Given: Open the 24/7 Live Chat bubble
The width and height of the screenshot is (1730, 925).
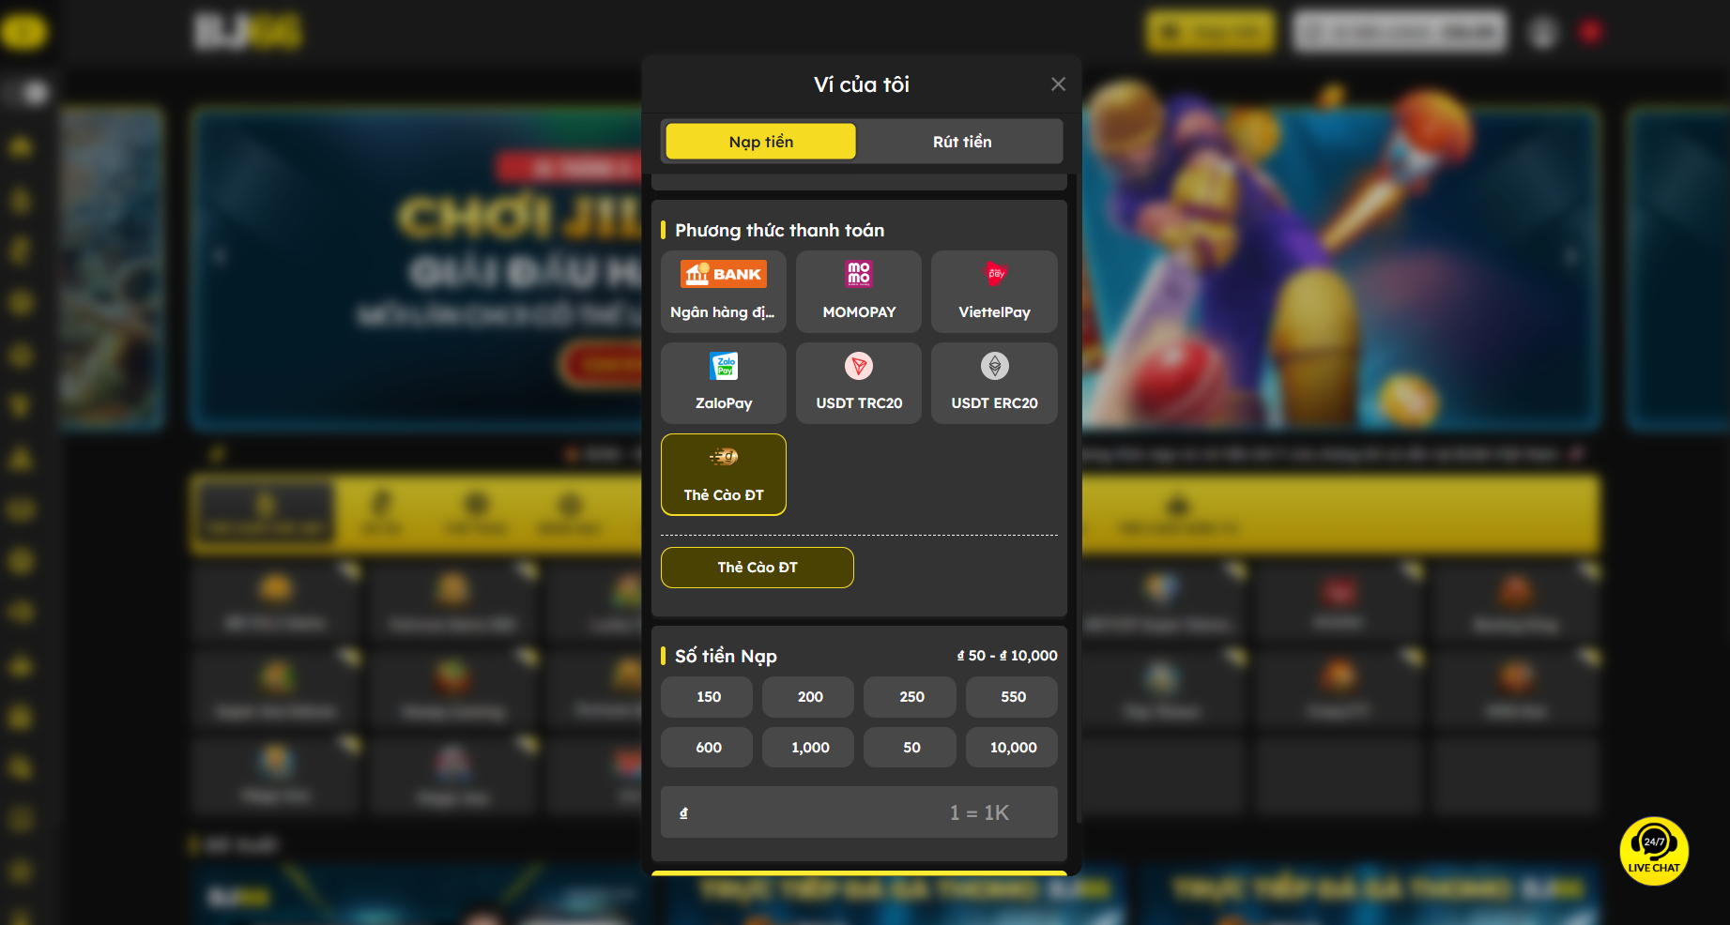Looking at the screenshot, I should coord(1654,851).
